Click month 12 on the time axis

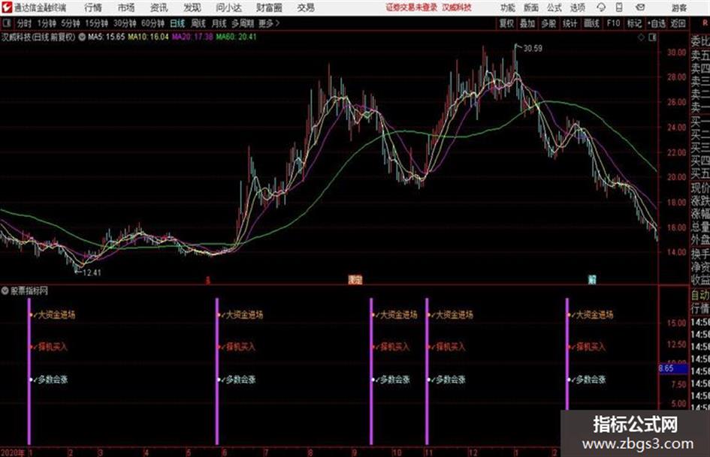pos(473,452)
